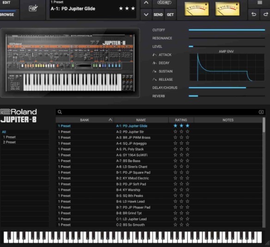
Task: Select the next preset with down arrow
Action: pos(146,15)
